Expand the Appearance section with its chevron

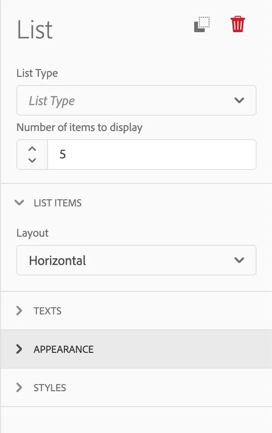click(19, 349)
